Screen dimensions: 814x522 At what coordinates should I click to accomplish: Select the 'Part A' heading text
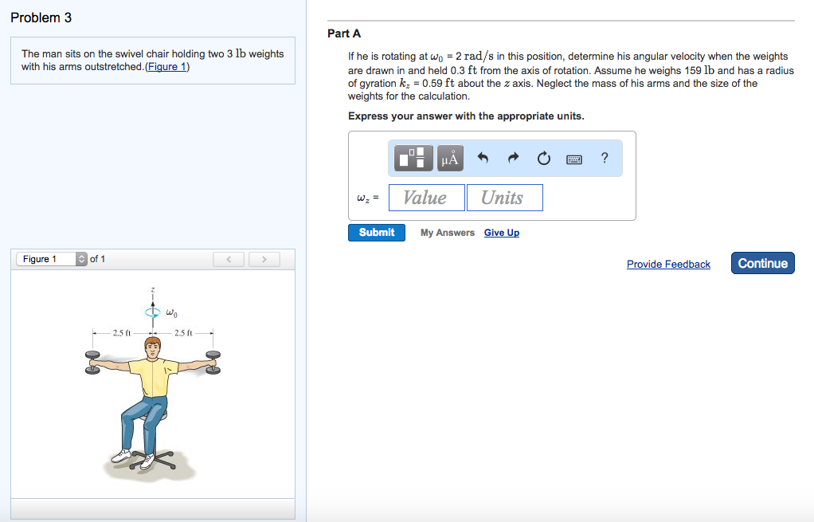click(343, 33)
